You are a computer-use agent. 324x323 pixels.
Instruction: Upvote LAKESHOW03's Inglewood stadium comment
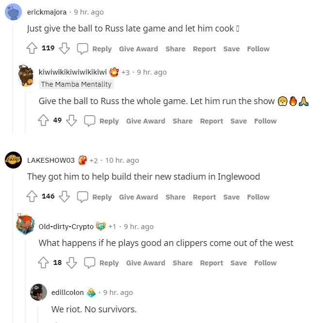point(32,196)
